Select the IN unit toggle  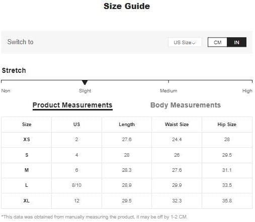coord(236,42)
